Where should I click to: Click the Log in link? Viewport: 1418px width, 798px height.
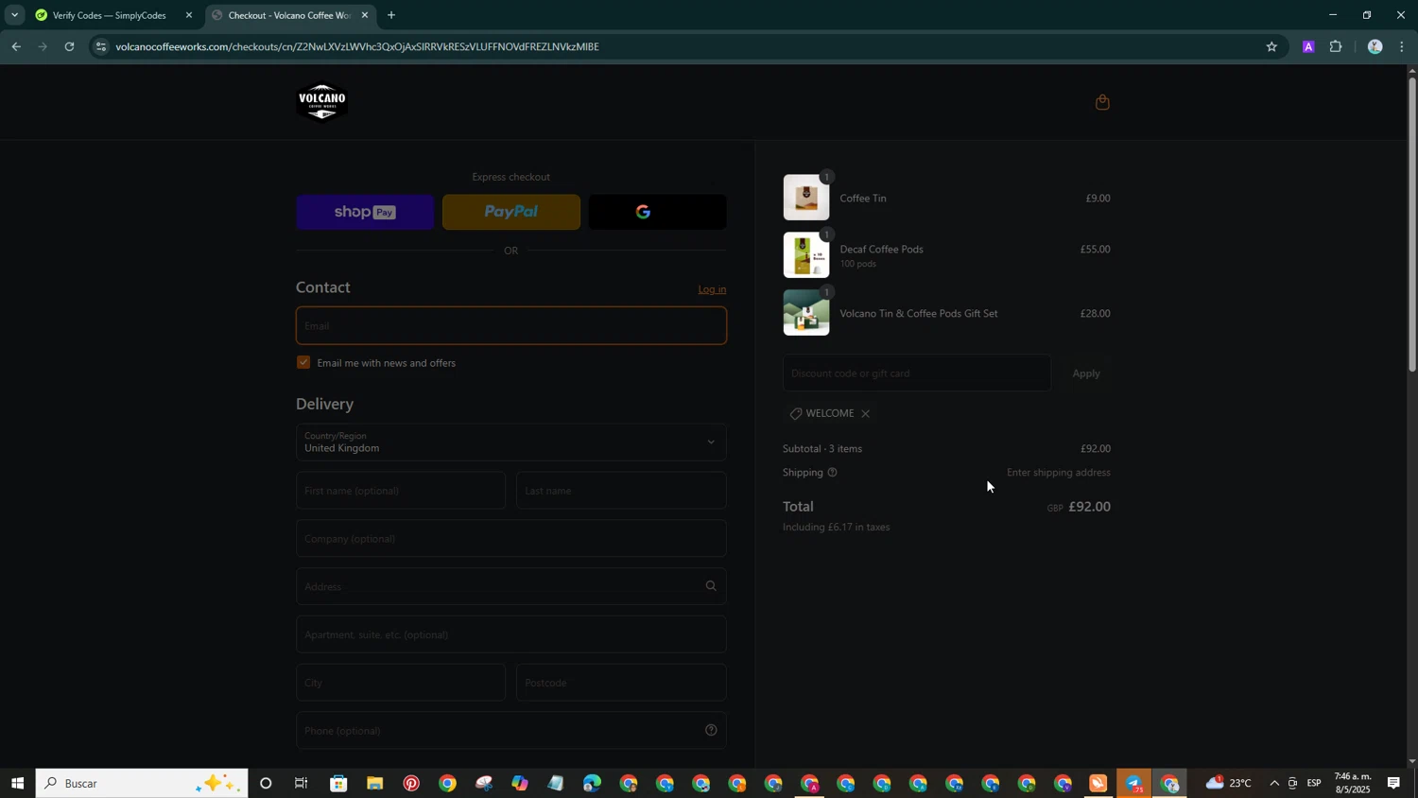click(712, 289)
